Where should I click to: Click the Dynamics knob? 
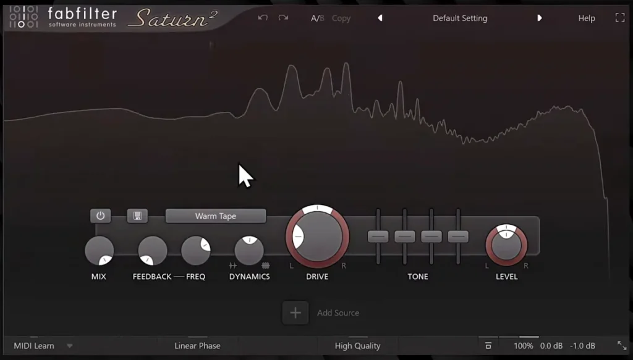(x=249, y=250)
